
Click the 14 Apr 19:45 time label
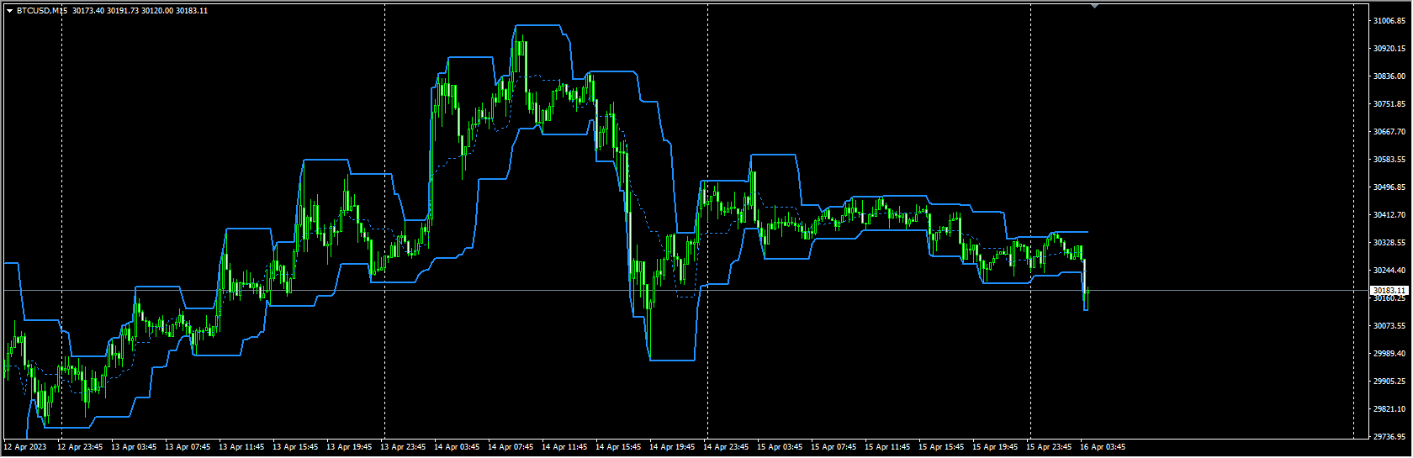[672, 447]
